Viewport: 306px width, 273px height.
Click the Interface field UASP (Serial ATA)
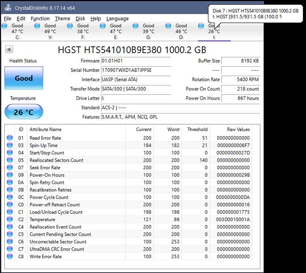[136, 80]
